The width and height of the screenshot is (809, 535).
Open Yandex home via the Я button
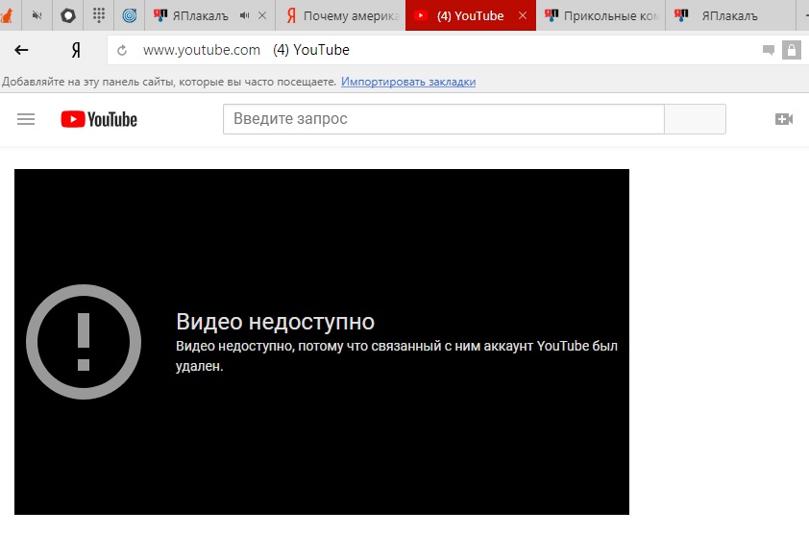pyautogui.click(x=76, y=50)
